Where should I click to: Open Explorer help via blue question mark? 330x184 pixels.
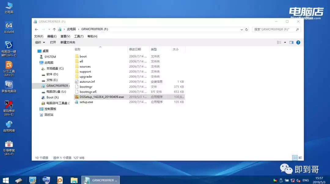click(298, 42)
